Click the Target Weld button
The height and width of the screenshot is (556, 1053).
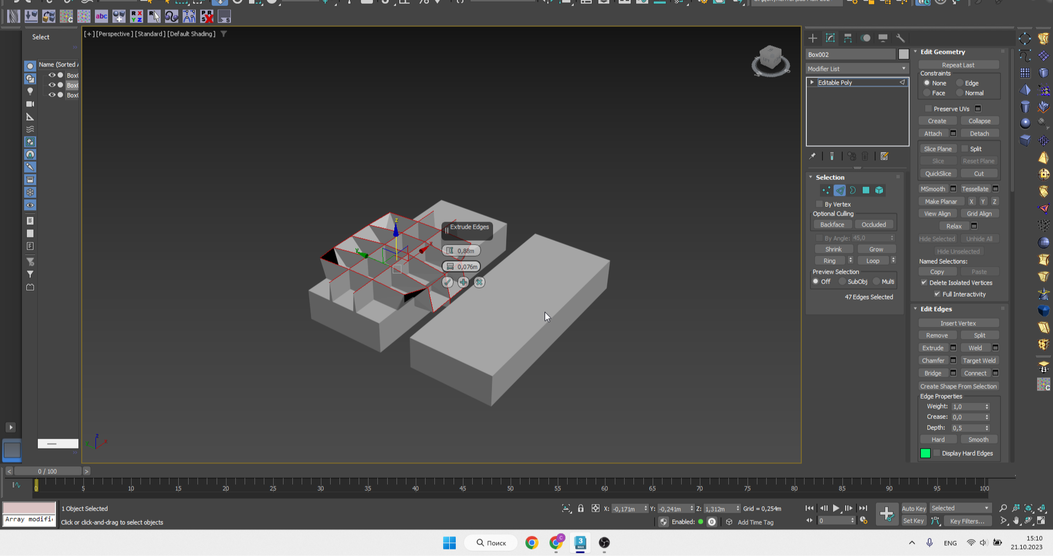980,360
